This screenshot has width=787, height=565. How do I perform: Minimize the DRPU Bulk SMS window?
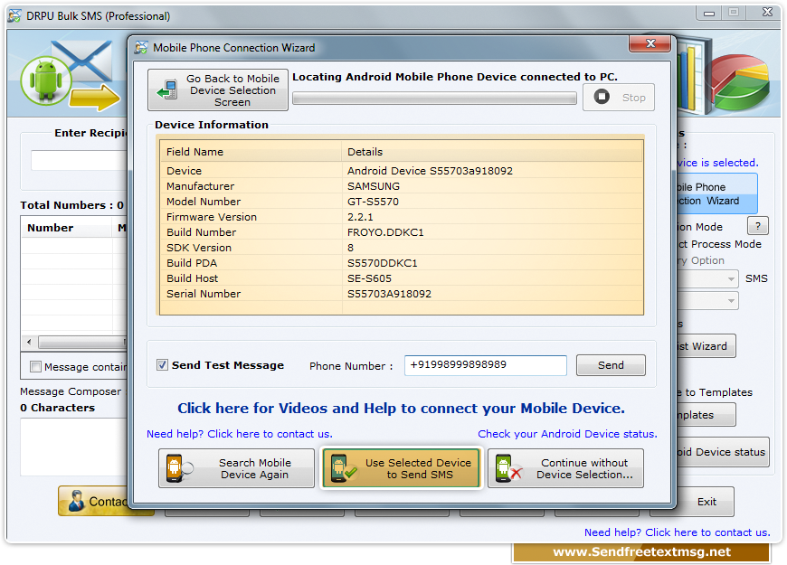click(x=709, y=14)
